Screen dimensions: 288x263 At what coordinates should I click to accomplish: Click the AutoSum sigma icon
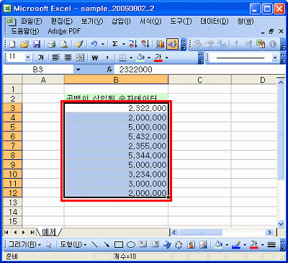(x=115, y=44)
